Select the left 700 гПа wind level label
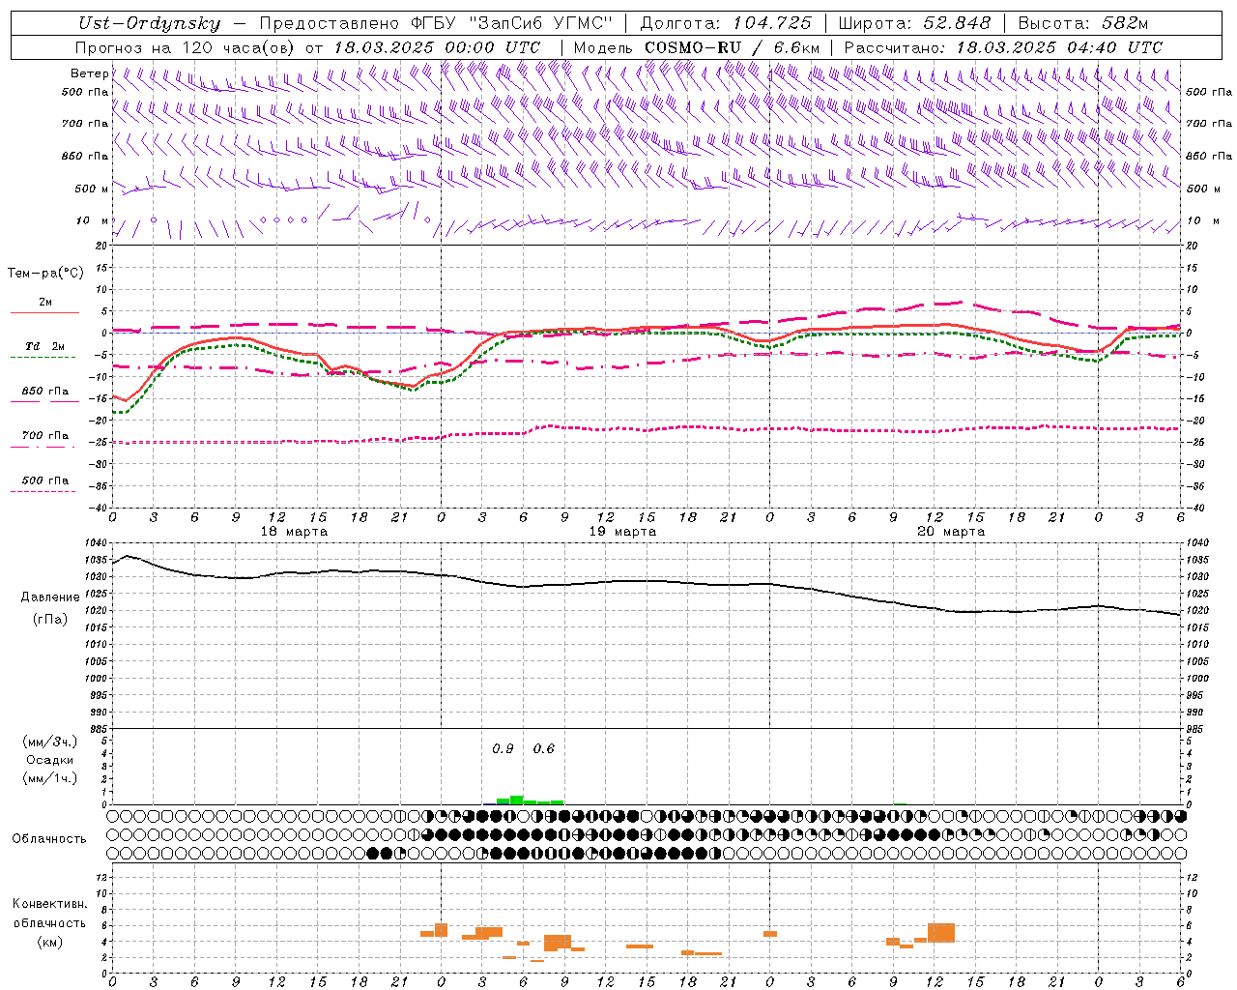The width and height of the screenshot is (1237, 990). [x=85, y=124]
